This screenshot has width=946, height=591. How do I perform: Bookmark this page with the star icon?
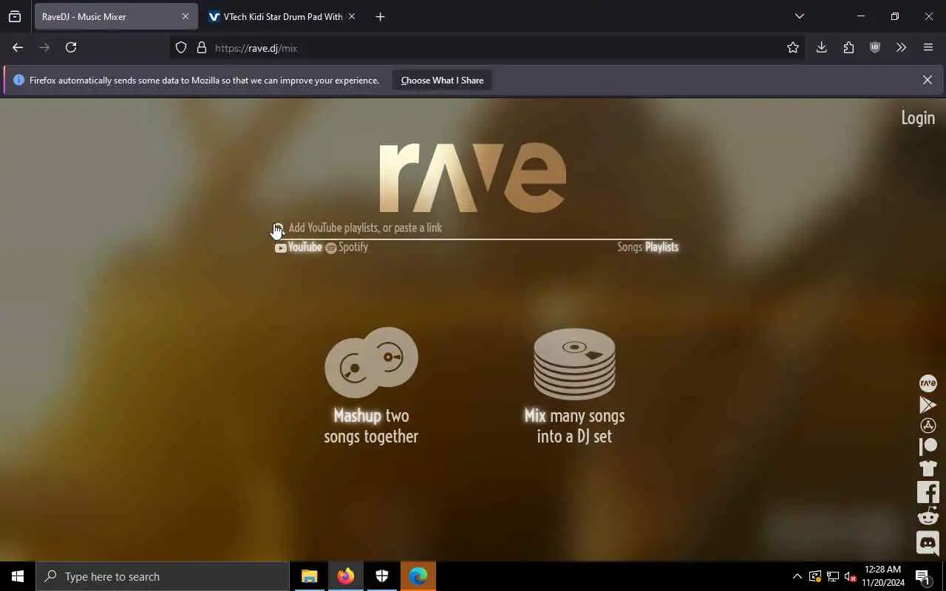tap(793, 47)
